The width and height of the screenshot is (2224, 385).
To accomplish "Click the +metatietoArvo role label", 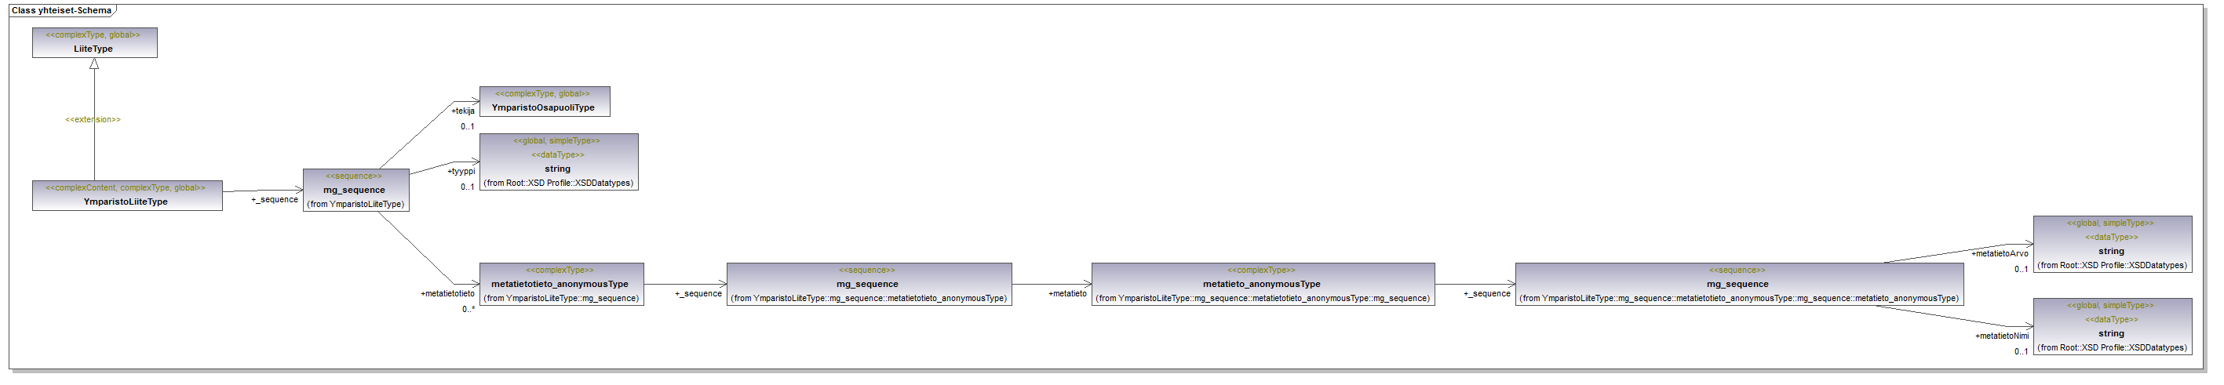I will pyautogui.click(x=2000, y=254).
